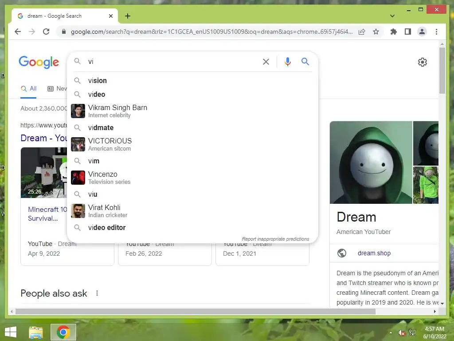Click the Dec 1, 2021 date text

click(x=239, y=254)
